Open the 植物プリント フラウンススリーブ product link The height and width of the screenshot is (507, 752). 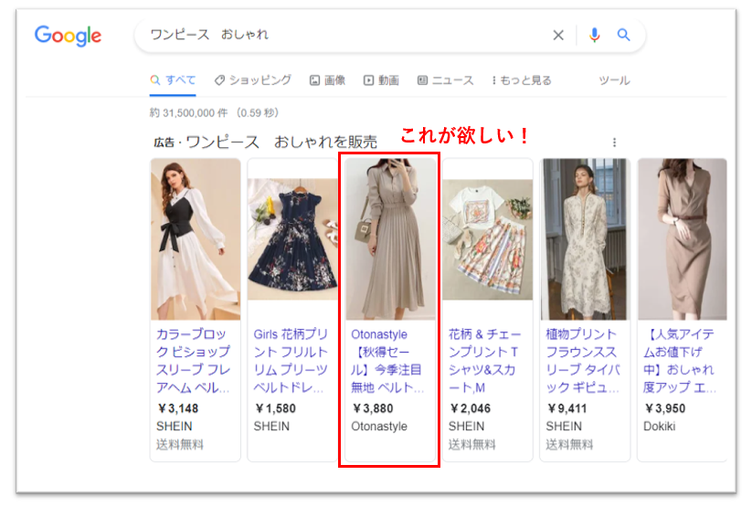click(x=583, y=361)
